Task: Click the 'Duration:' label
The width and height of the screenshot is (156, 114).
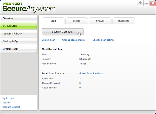Action: (46, 59)
